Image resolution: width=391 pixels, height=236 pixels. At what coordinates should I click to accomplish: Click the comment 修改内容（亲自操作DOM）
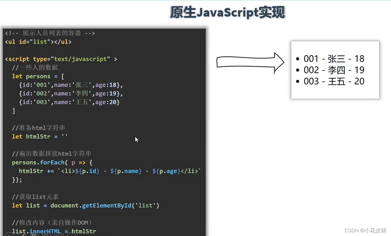(x=52, y=223)
